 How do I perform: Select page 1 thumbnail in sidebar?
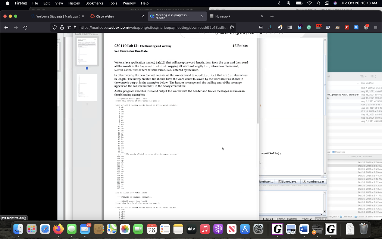(87, 52)
